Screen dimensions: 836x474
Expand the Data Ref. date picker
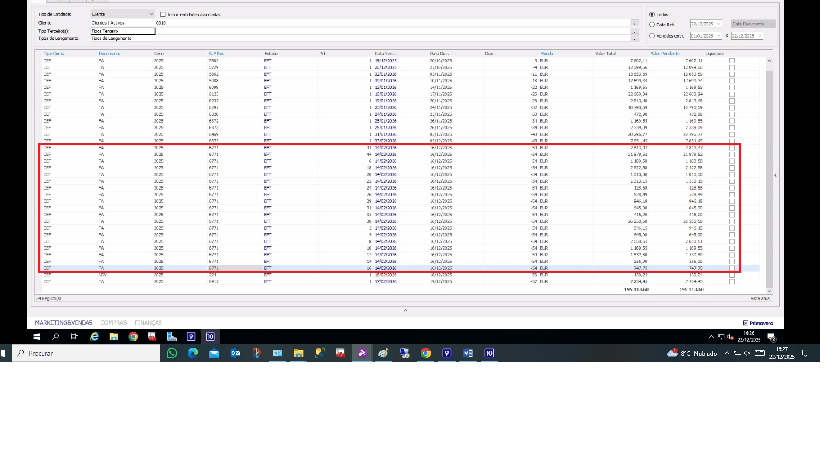(x=719, y=24)
